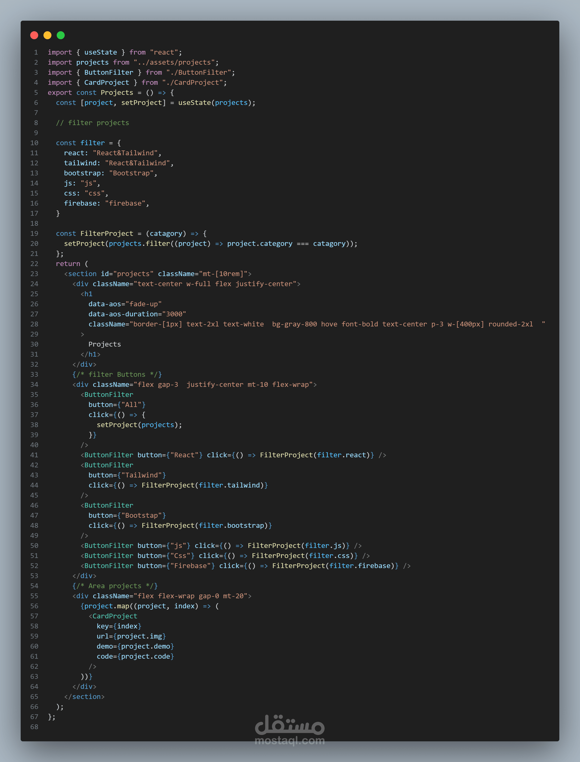Click "<ButtonFilter" tag on line 35
The width and height of the screenshot is (580, 762).
click(x=107, y=395)
